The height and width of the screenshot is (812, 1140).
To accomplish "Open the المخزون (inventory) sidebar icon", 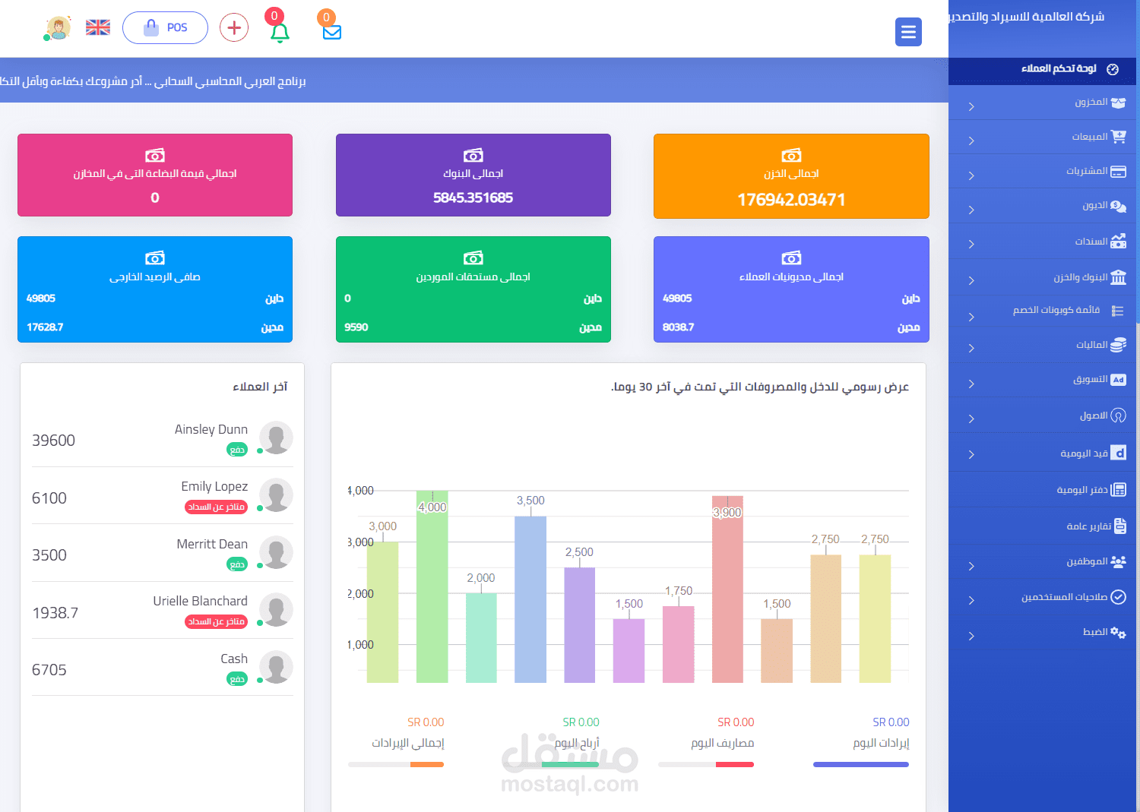I will (x=1119, y=103).
